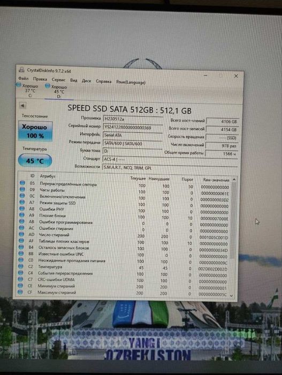Click the Raw-значения column header
The width and height of the screenshot is (282, 375).
tap(216, 180)
